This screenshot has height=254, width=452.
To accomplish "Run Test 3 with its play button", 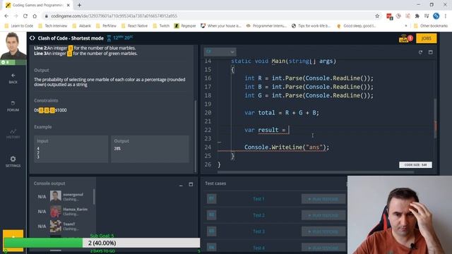I will point(323,231).
